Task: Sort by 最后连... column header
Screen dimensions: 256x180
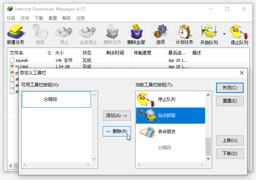Action: pos(178,53)
